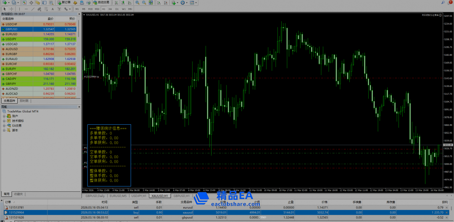The height and width of the screenshot is (222, 454).
Task: Select the 收藏夹 tab in Navigator
Action: click(18, 194)
